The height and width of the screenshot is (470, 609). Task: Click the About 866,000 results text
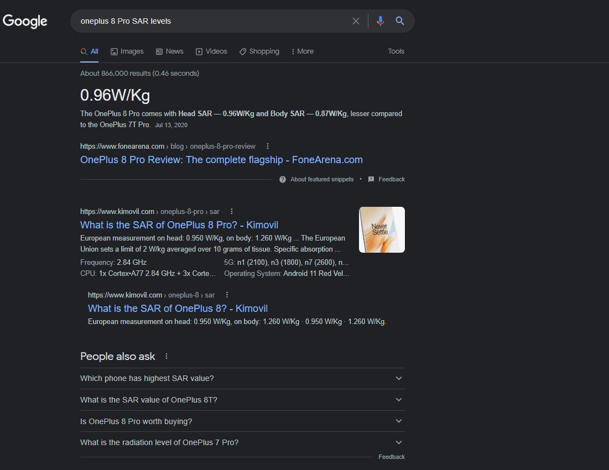[x=139, y=74]
